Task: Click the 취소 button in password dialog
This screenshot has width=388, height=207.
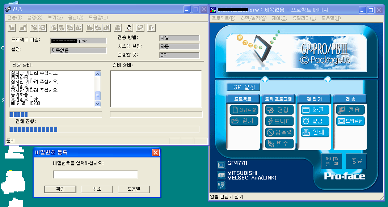Action: coord(97,189)
